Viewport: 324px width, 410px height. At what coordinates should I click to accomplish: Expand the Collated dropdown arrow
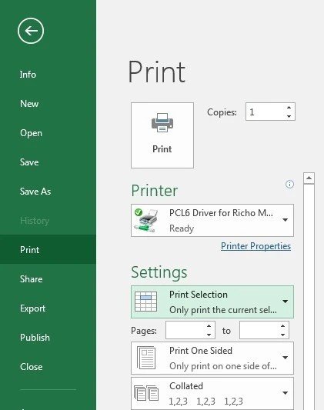click(286, 393)
